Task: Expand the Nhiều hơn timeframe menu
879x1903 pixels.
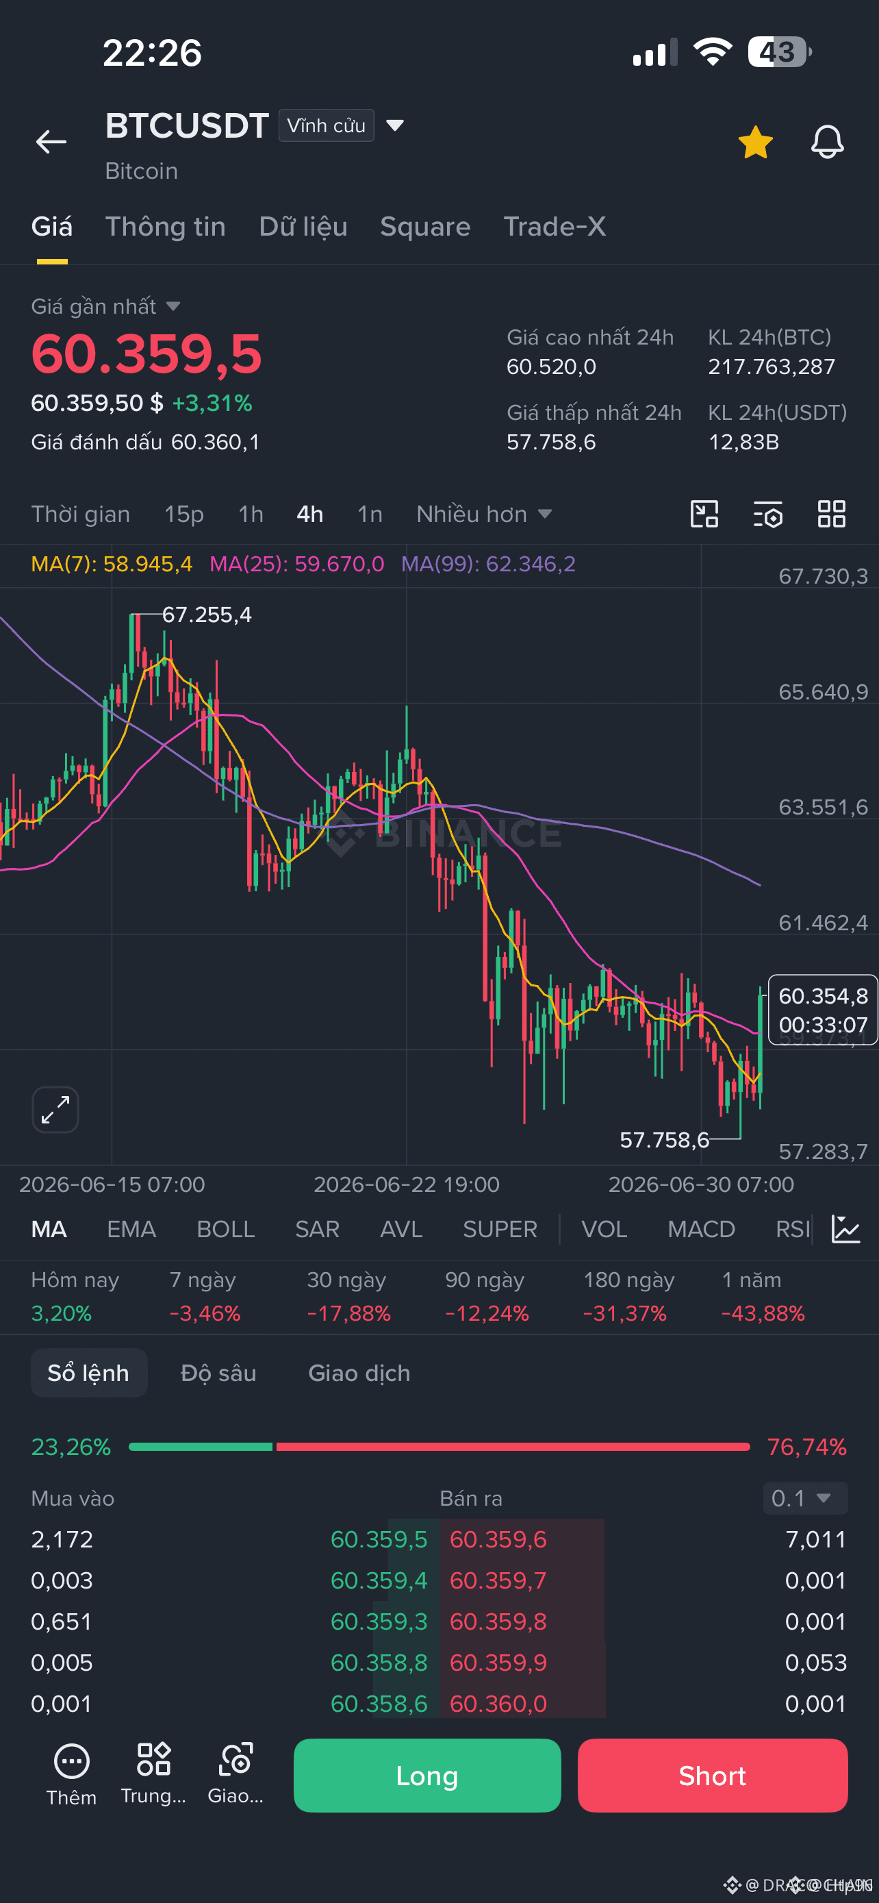Action: pyautogui.click(x=484, y=514)
